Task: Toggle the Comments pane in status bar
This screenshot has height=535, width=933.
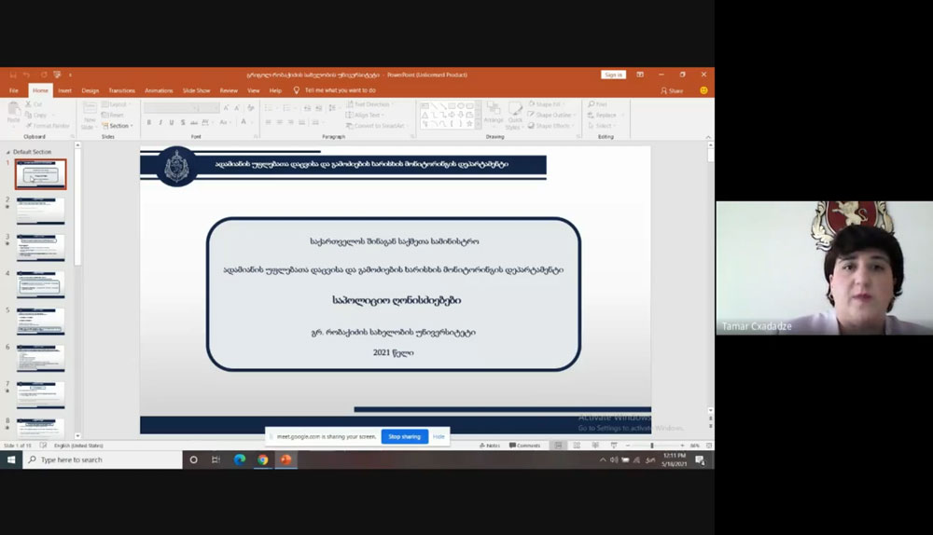Action: [x=524, y=446]
